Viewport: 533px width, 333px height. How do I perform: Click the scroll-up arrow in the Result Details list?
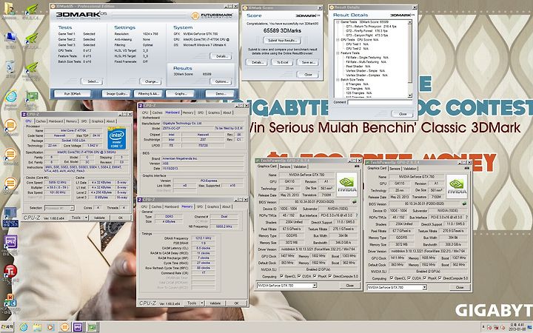409,22
